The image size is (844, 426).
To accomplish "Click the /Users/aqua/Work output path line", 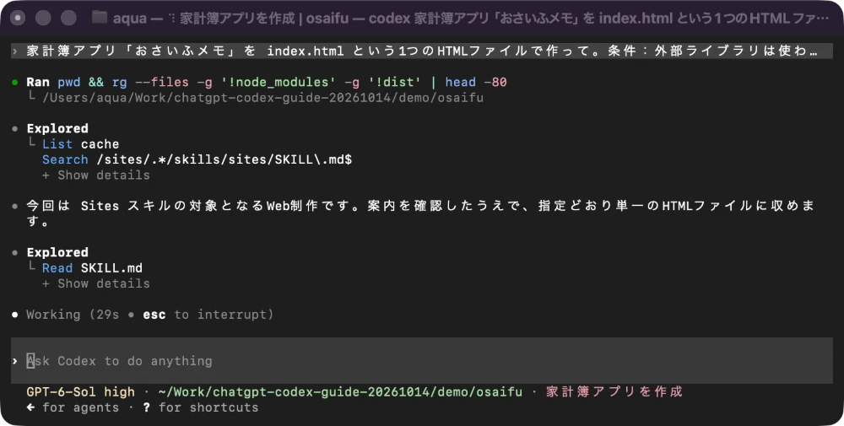I will 262,98.
